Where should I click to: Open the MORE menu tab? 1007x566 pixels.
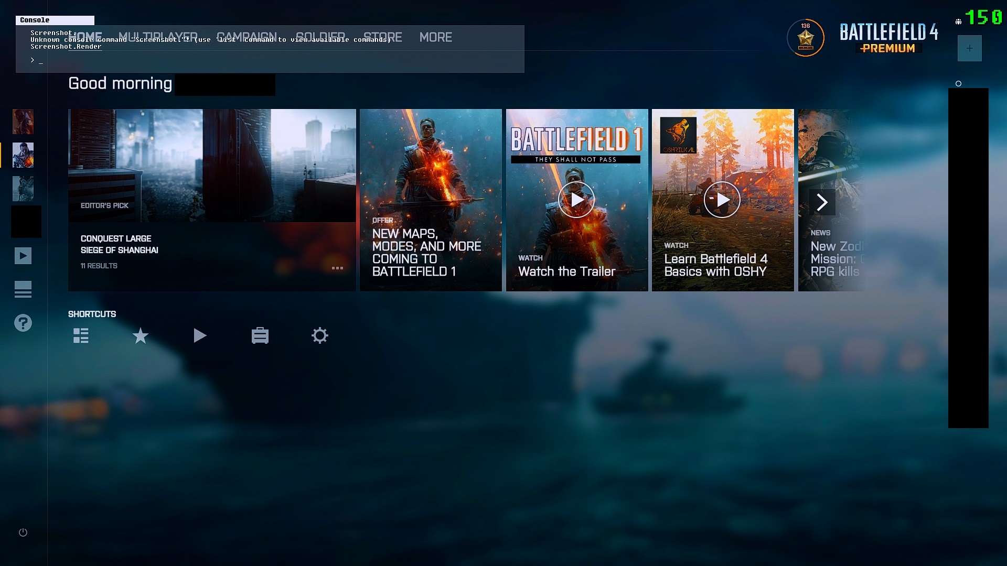(435, 37)
